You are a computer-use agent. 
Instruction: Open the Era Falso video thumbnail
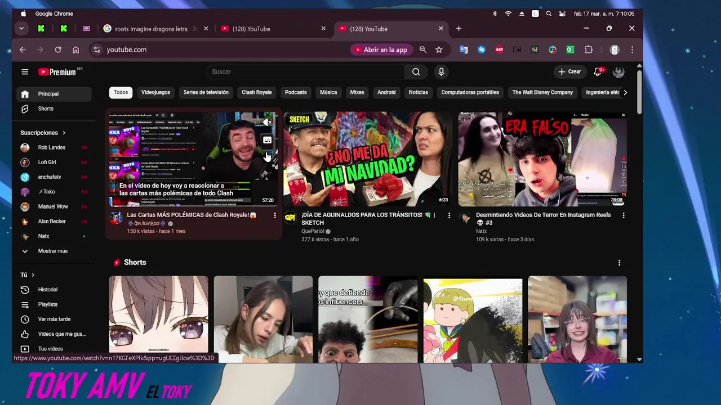point(542,159)
